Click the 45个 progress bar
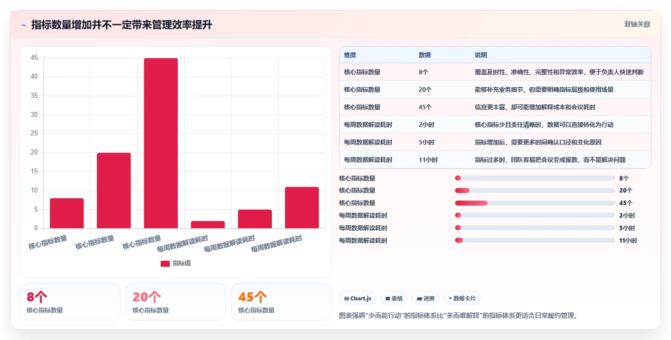The height and width of the screenshot is (340, 671). 535,203
